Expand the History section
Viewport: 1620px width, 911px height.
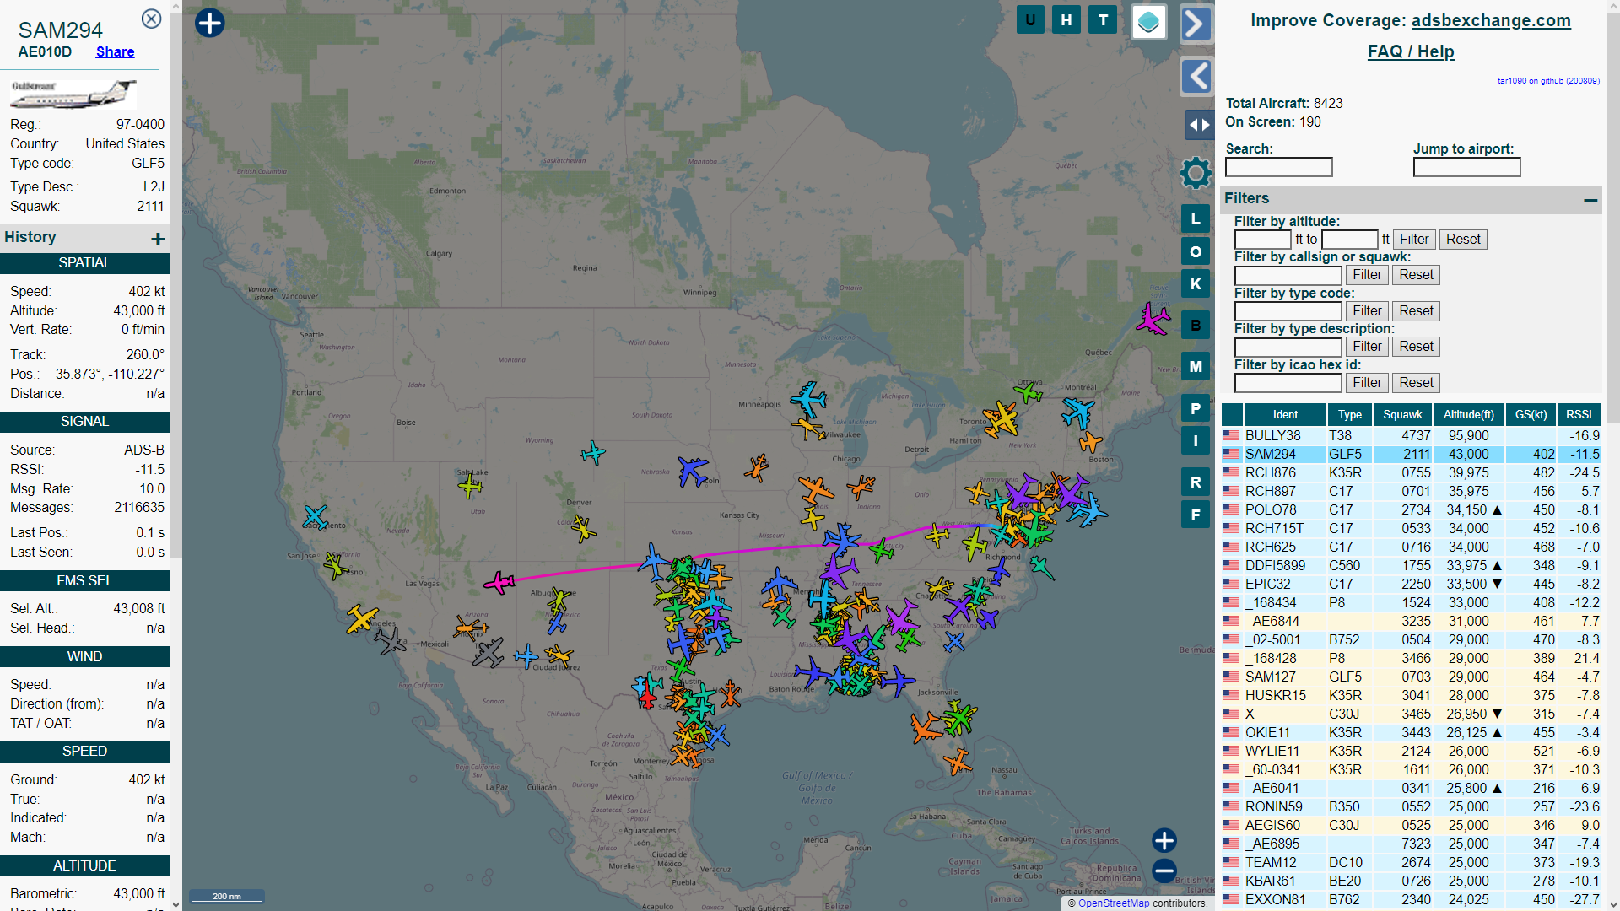[158, 240]
